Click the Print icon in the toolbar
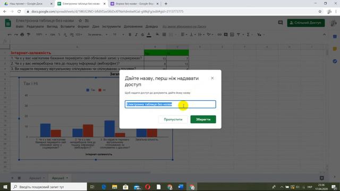The width and height of the screenshot is (340, 191). pos(22,34)
